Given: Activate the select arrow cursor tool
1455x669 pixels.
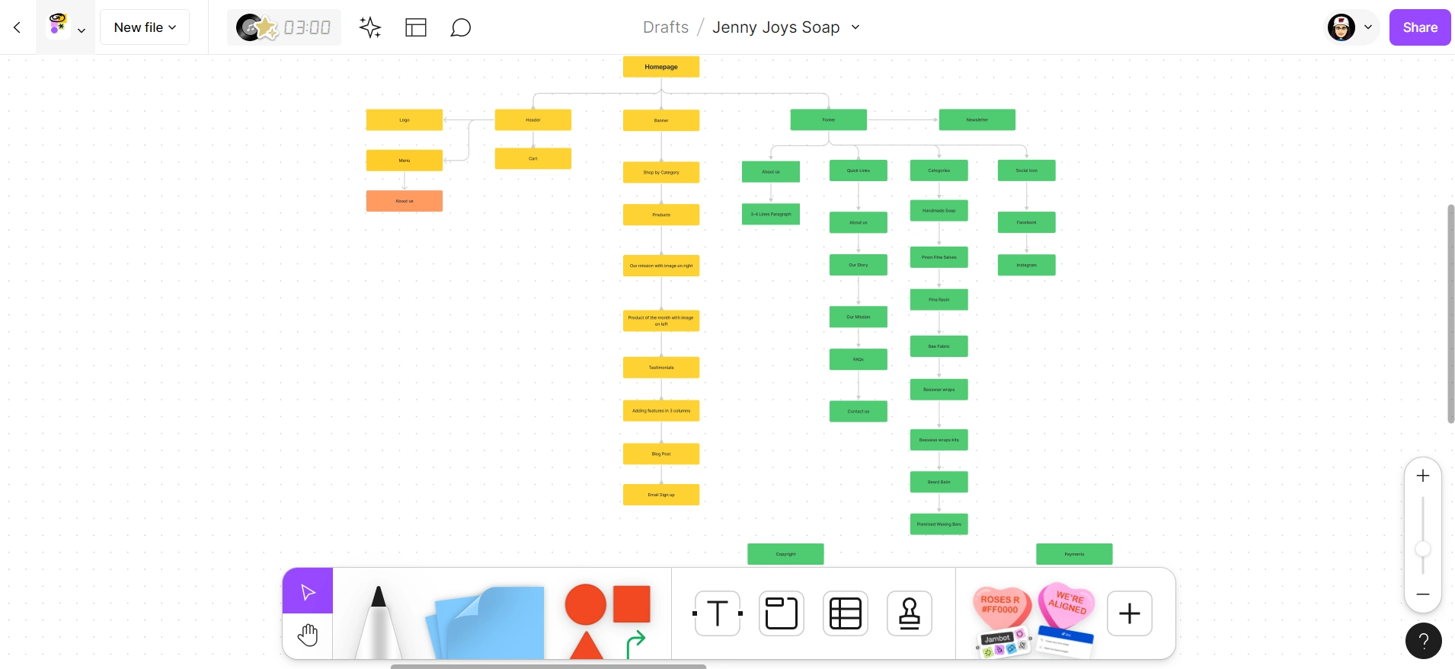Looking at the screenshot, I should tap(308, 591).
